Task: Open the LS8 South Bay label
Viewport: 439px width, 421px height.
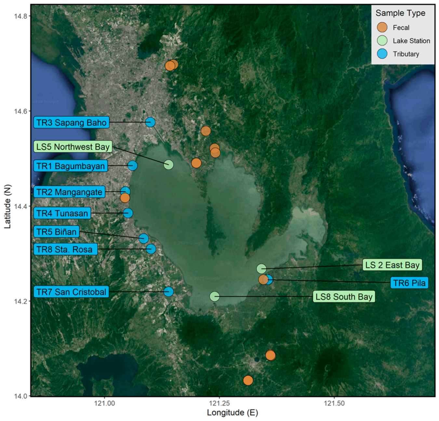Action: [344, 297]
